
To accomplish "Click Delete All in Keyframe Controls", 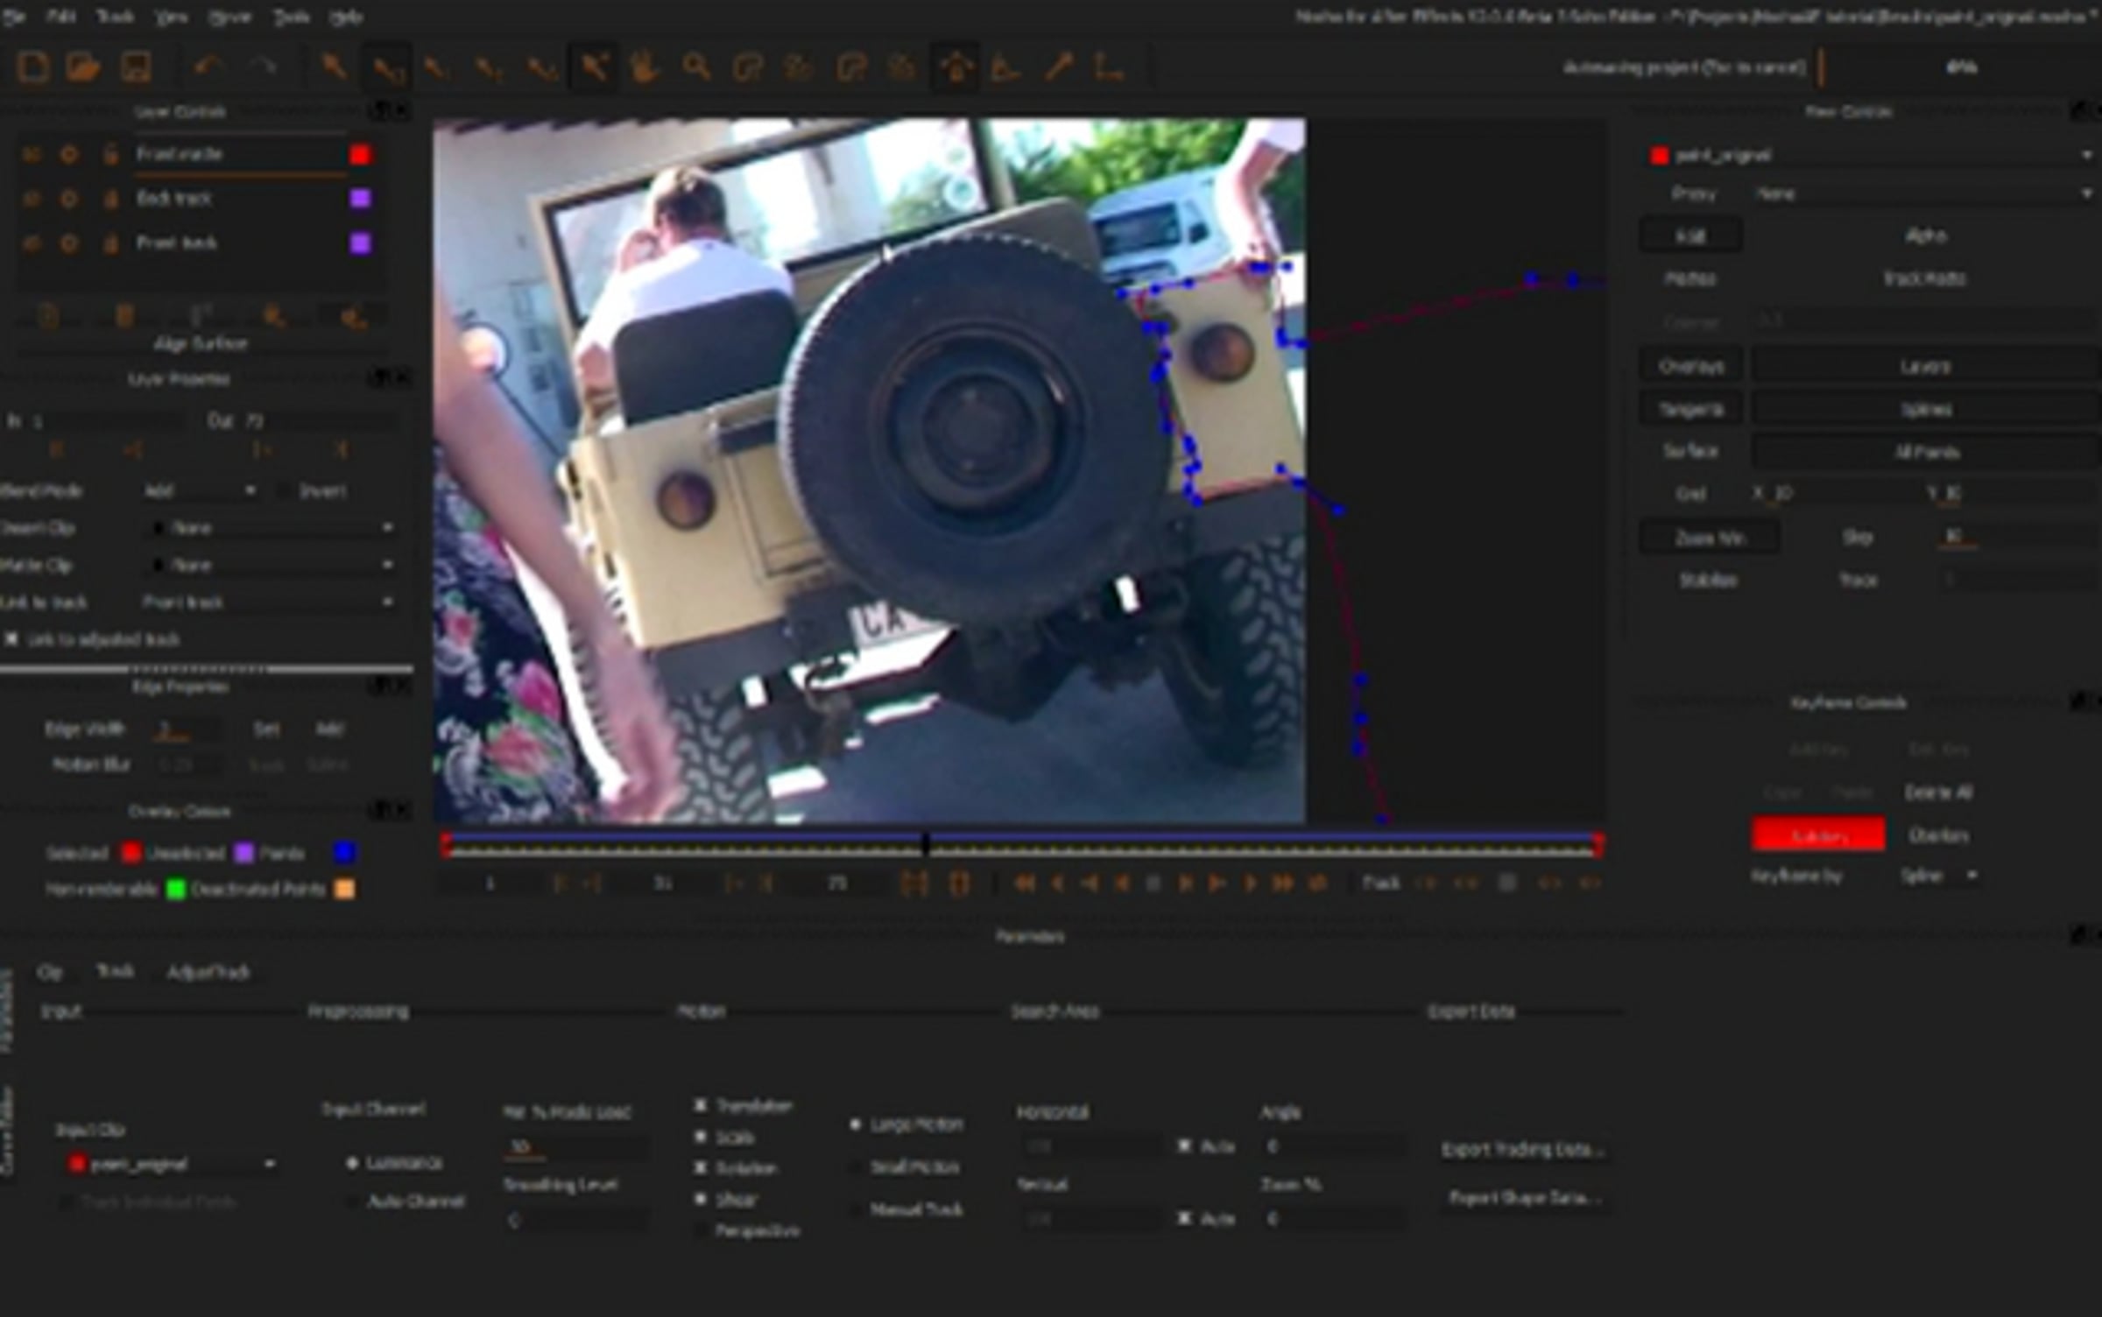I will 1938,792.
